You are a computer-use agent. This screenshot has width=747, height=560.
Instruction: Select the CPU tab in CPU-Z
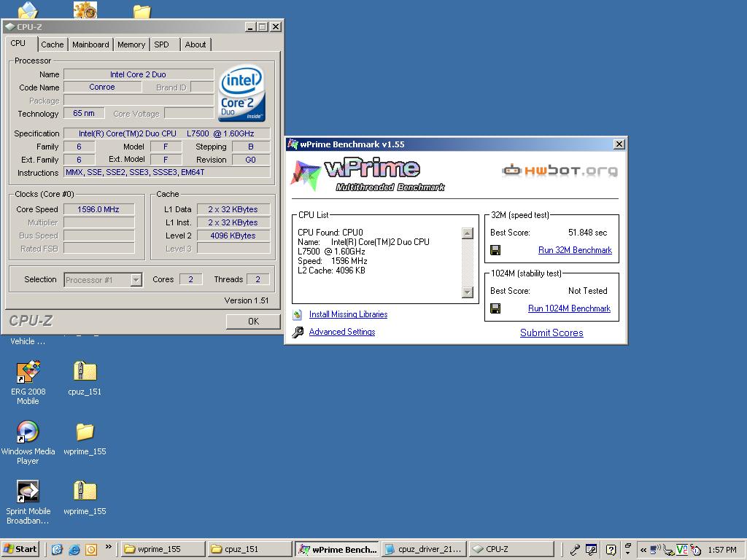18,43
